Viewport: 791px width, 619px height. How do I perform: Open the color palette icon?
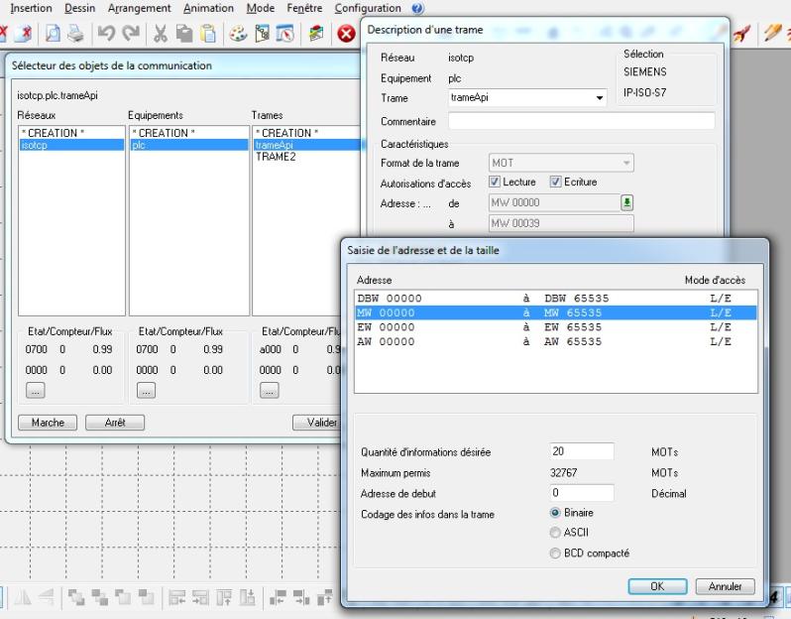coord(239,33)
